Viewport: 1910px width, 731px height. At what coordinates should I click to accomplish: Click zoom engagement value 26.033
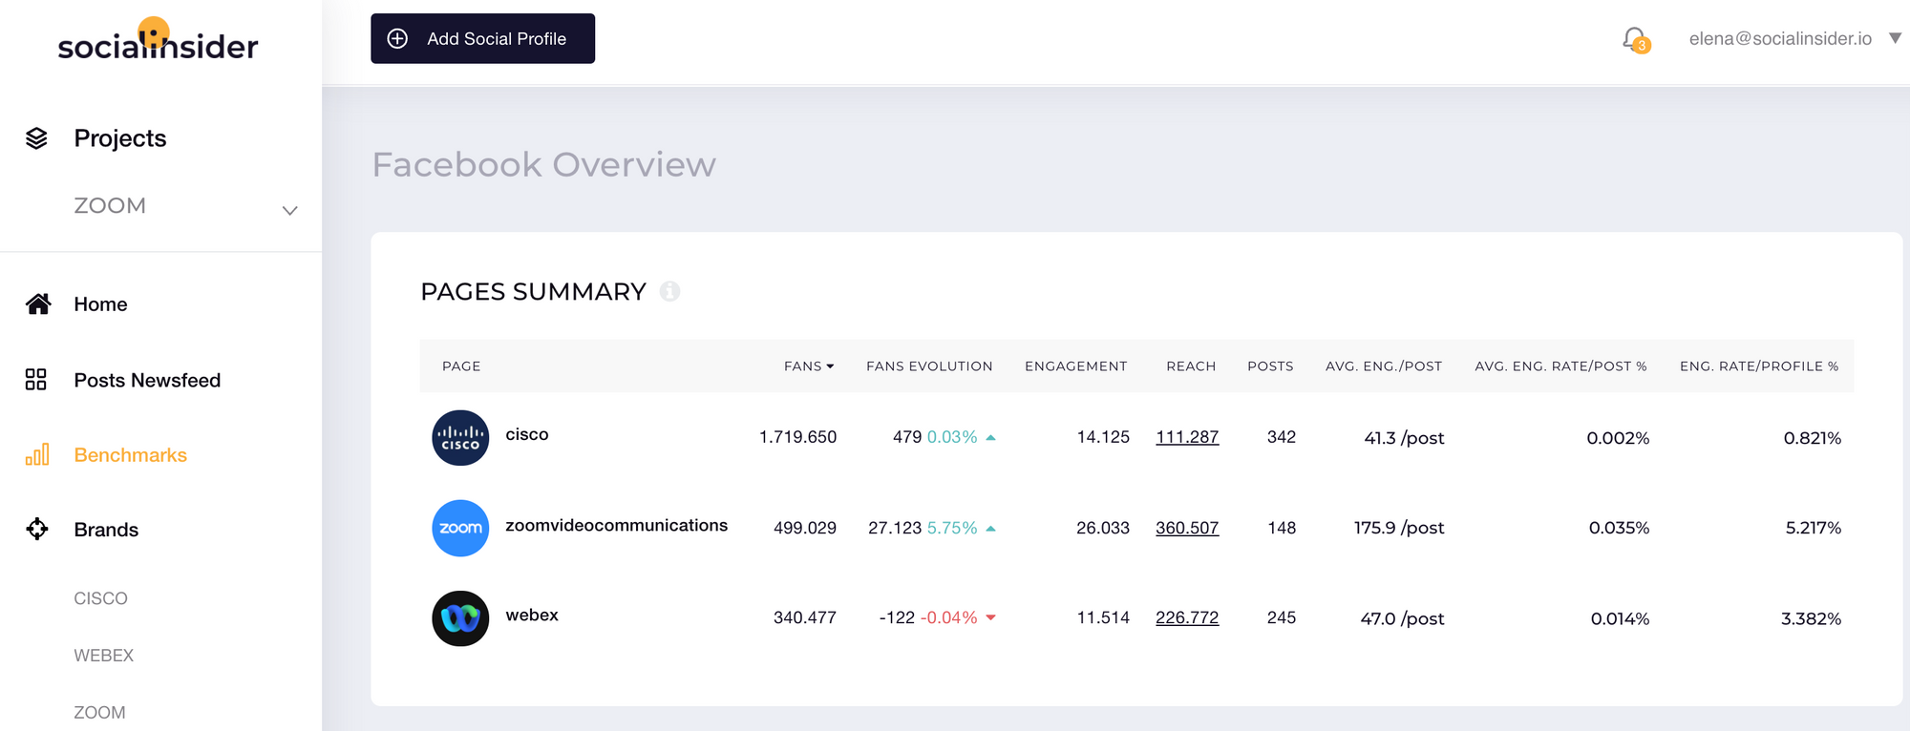1103,528
